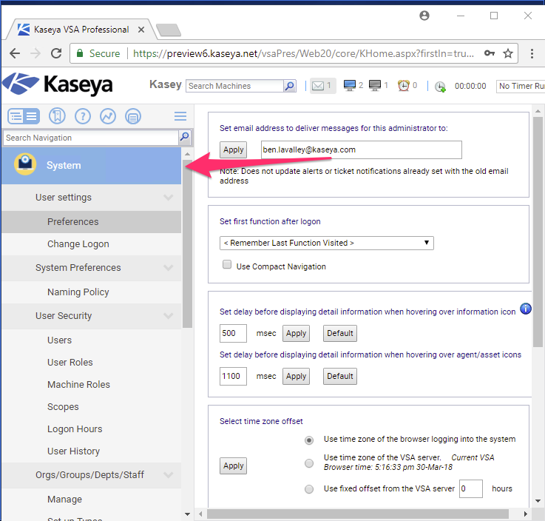Open the Machine Roles menu item
The image size is (545, 521).
click(92, 385)
